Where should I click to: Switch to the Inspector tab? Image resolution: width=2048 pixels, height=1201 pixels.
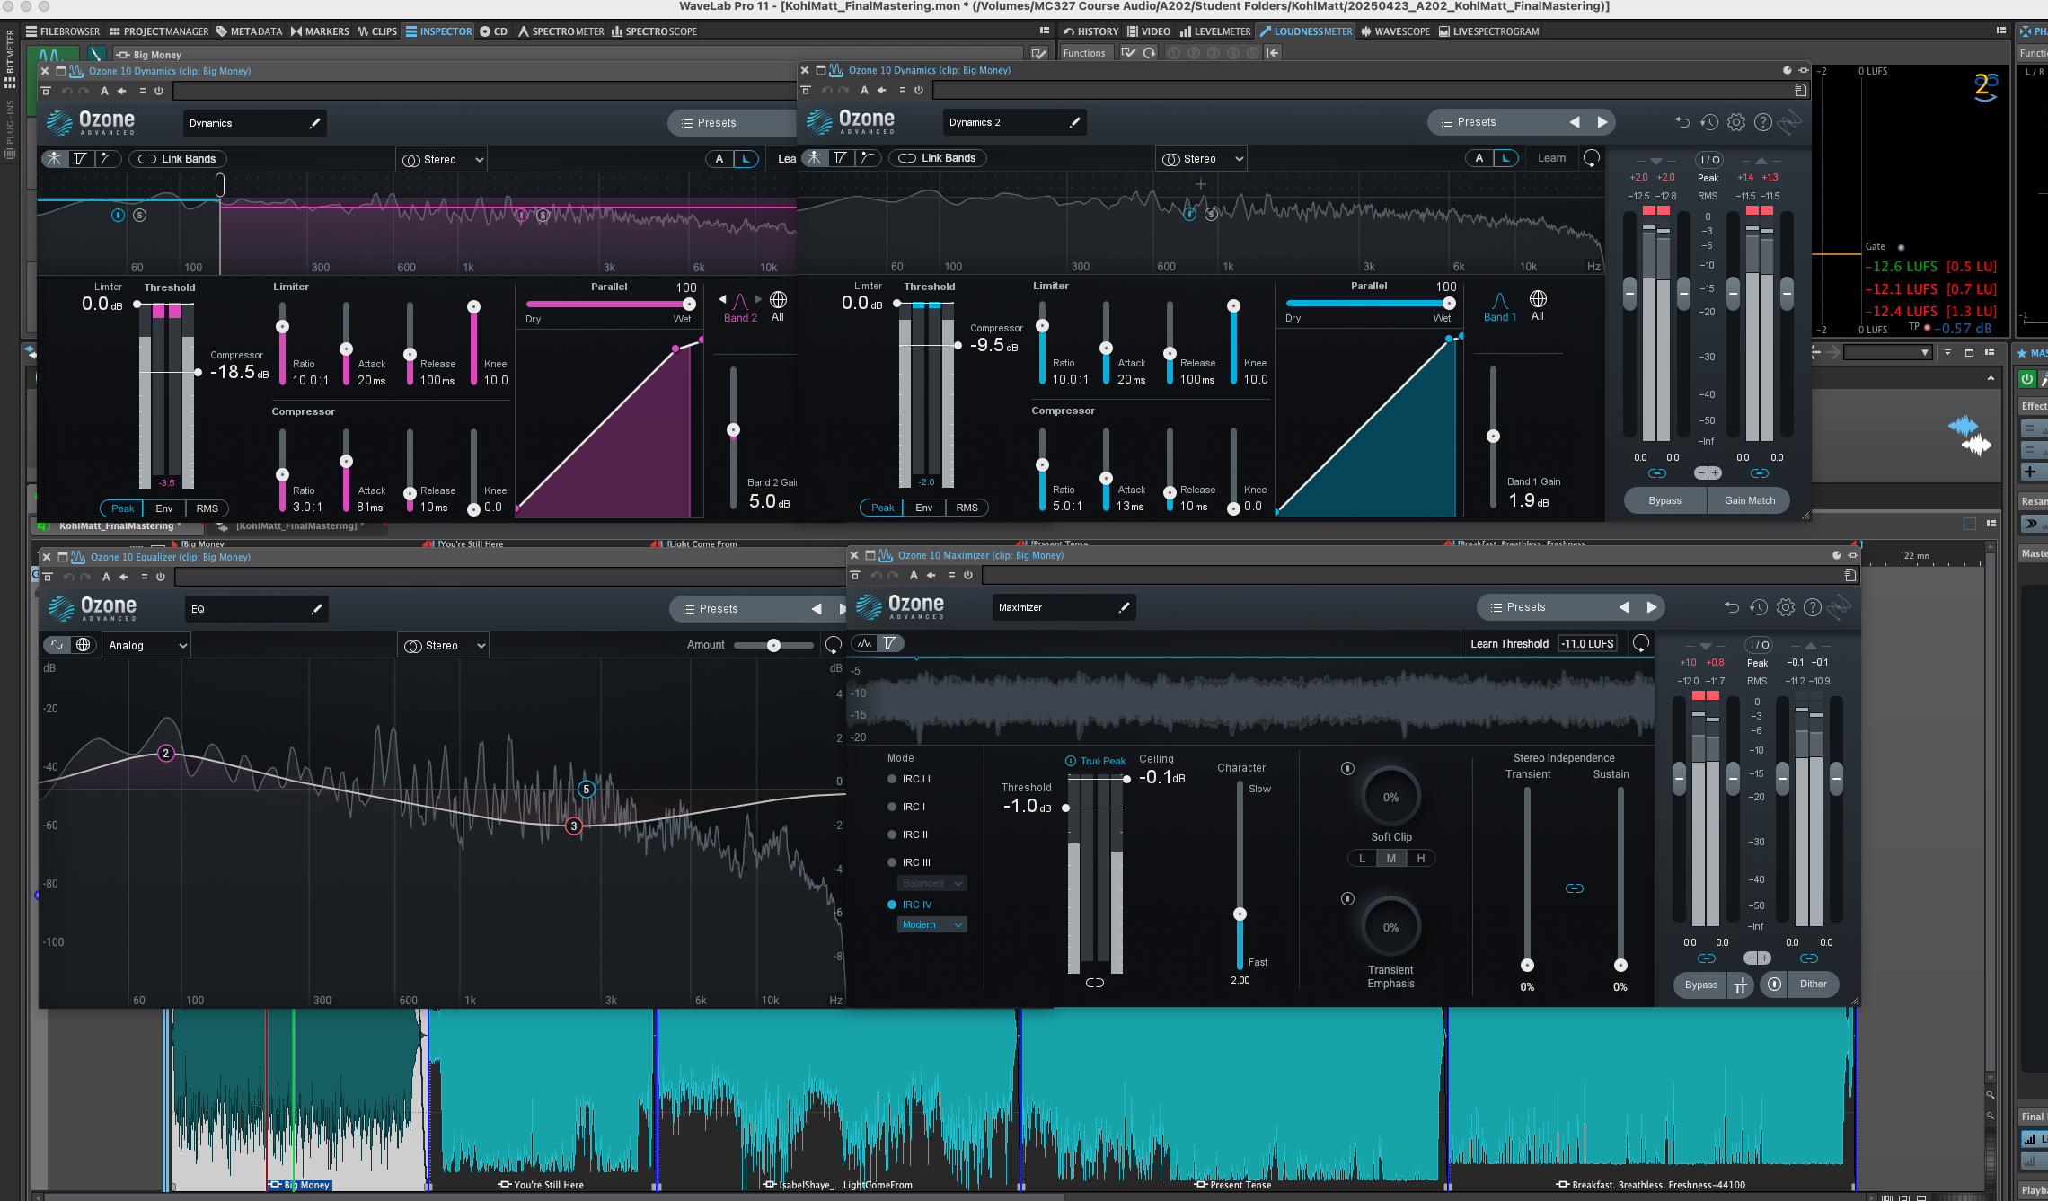(x=438, y=31)
